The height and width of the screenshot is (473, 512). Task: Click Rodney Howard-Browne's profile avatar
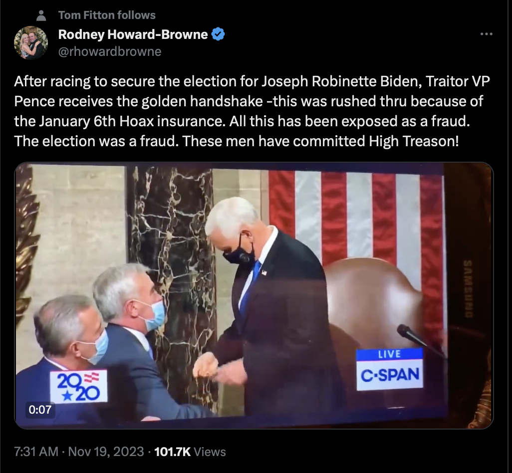click(31, 43)
